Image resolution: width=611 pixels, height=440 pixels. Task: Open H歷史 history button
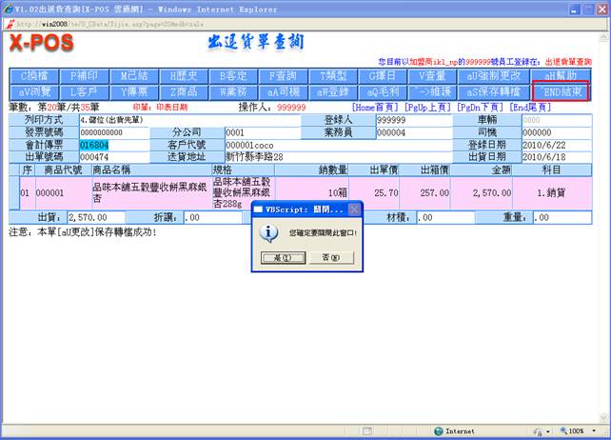[182, 75]
